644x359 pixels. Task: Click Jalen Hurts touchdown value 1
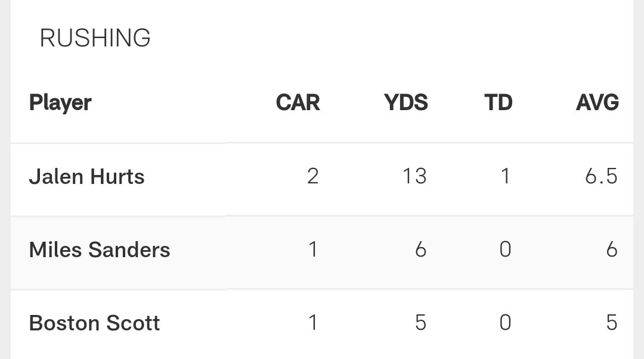pyautogui.click(x=506, y=176)
